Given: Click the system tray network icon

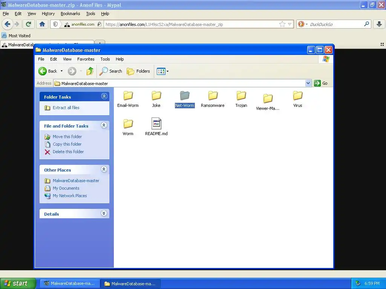Looking at the screenshot, I should pyautogui.click(x=358, y=283).
